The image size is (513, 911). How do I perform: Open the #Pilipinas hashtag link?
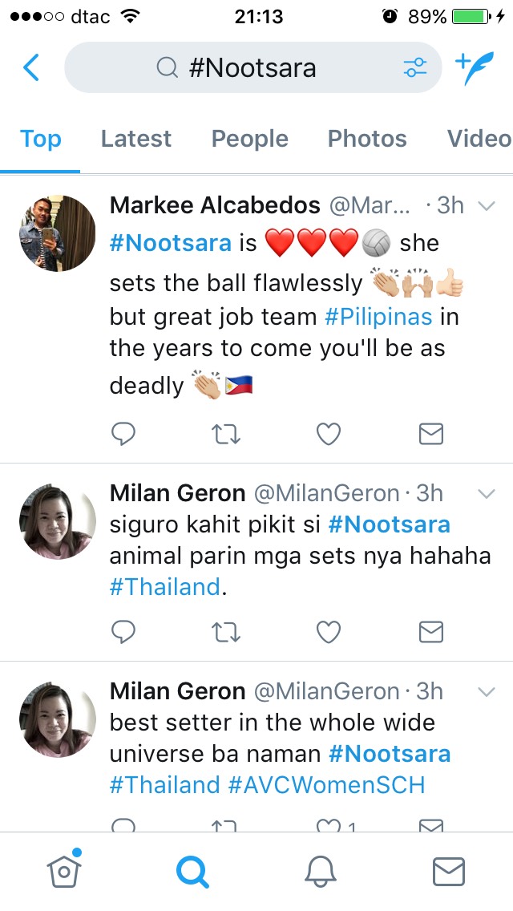[x=378, y=316]
